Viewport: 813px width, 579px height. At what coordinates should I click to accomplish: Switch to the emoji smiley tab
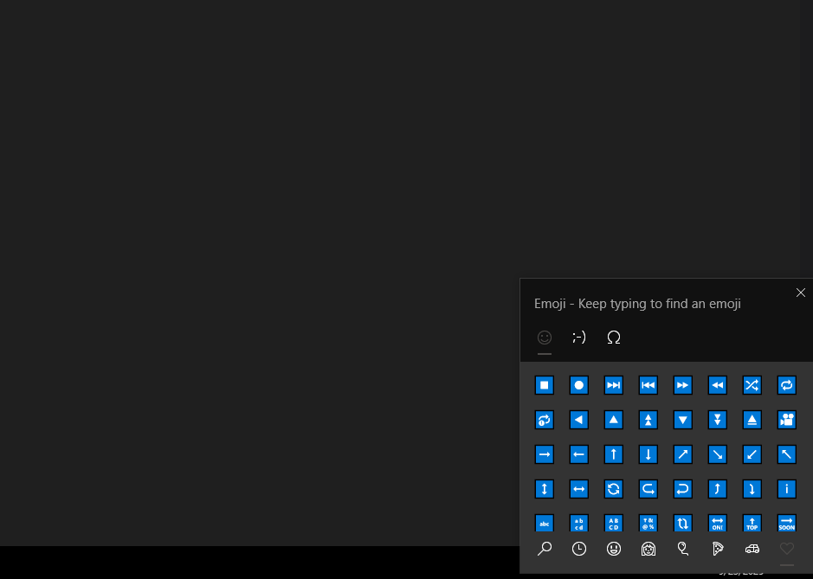click(545, 338)
